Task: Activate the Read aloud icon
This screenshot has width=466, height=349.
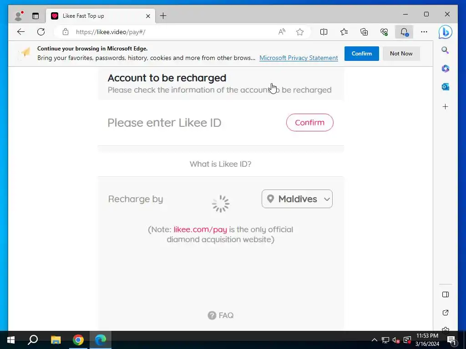Action: [282, 32]
